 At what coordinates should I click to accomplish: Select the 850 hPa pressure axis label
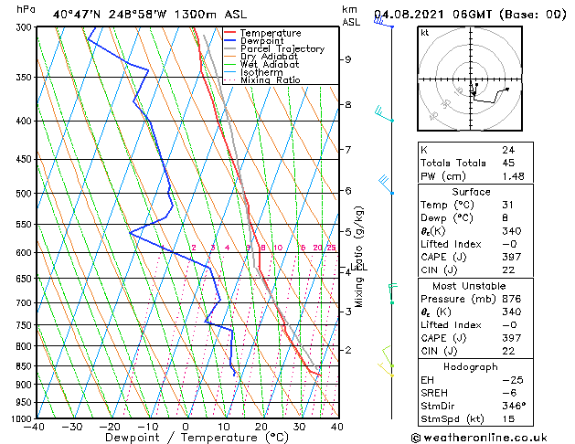pos(26,366)
